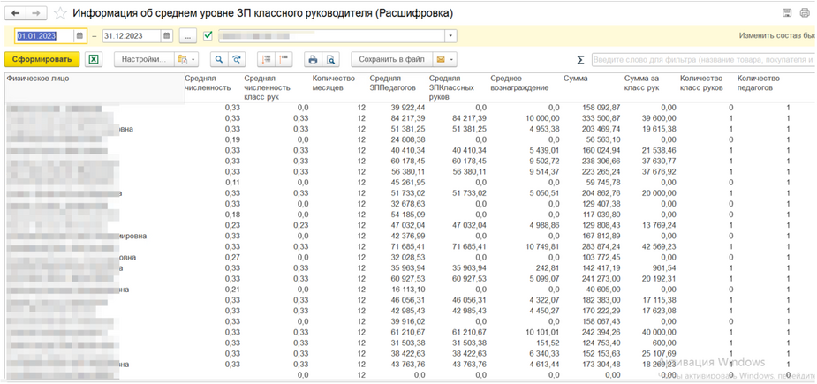
Task: Open calendar for end date 31.12.2023
Action: [166, 36]
